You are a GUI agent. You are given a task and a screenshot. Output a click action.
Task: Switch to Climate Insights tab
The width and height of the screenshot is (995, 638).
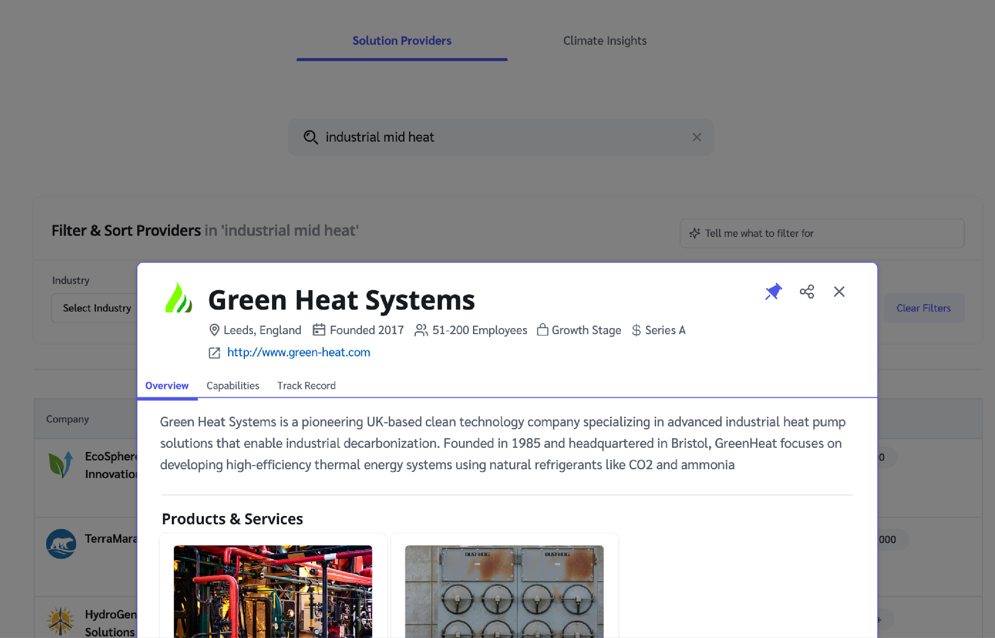(x=604, y=41)
